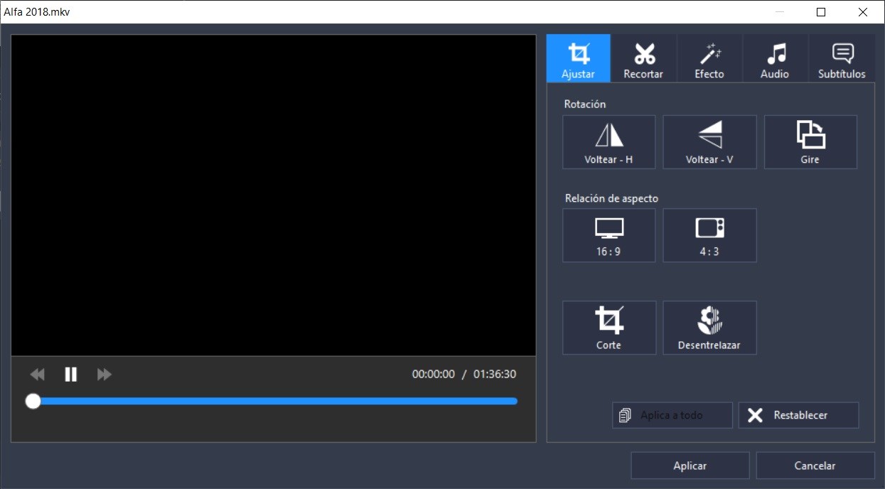Click the Relación de aspecto label
This screenshot has height=489, width=885.
tap(611, 198)
